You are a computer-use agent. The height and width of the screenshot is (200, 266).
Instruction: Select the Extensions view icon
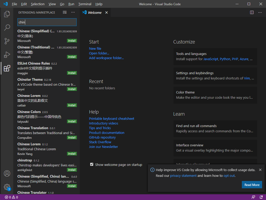coord(7,68)
